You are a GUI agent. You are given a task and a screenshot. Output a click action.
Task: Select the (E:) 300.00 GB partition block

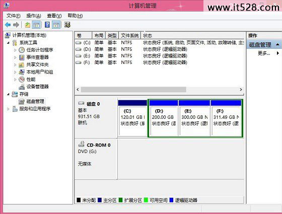[x=194, y=118]
